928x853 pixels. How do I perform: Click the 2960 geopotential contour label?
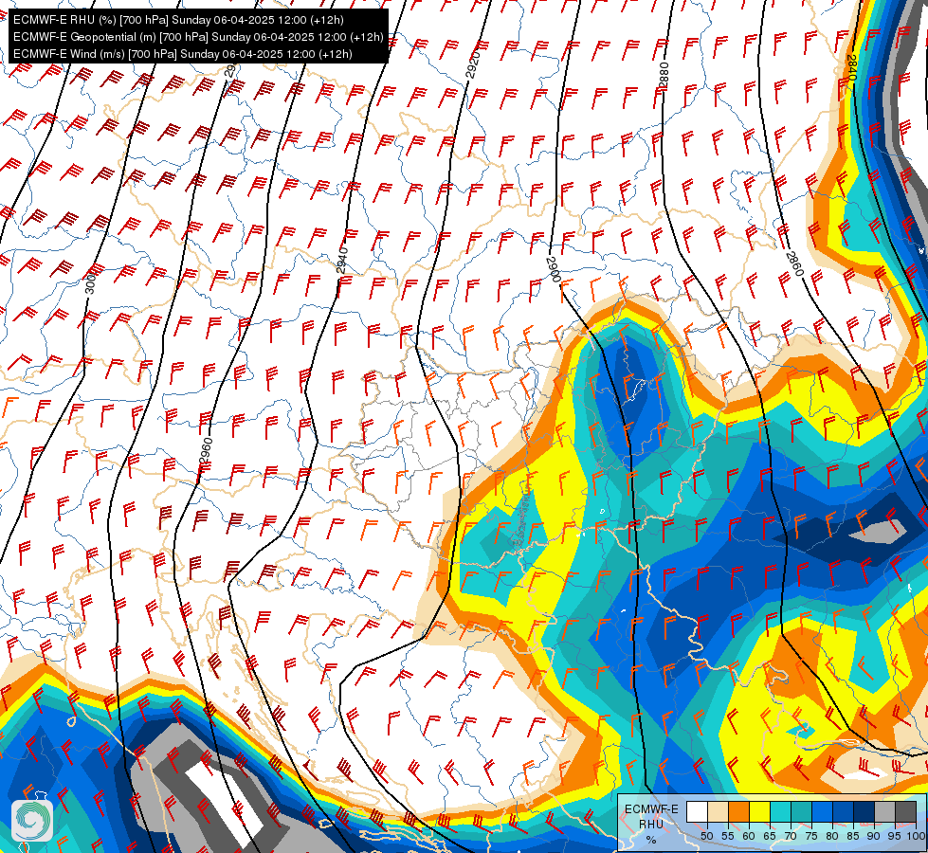click(x=206, y=452)
